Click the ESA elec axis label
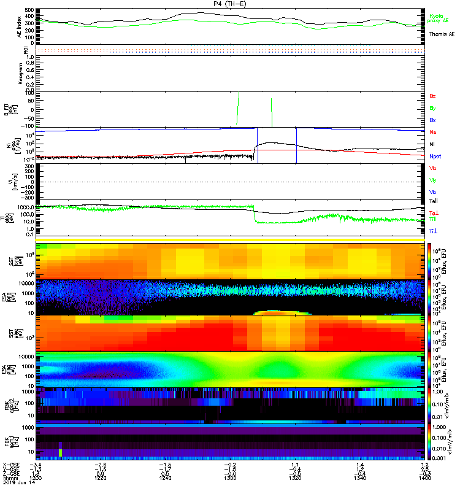Screen dimensions: 460x491 [x=7, y=369]
